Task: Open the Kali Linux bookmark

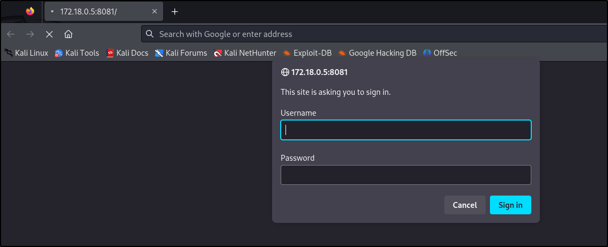Action: pos(26,53)
